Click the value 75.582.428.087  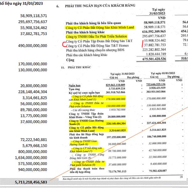tap(158, 171)
